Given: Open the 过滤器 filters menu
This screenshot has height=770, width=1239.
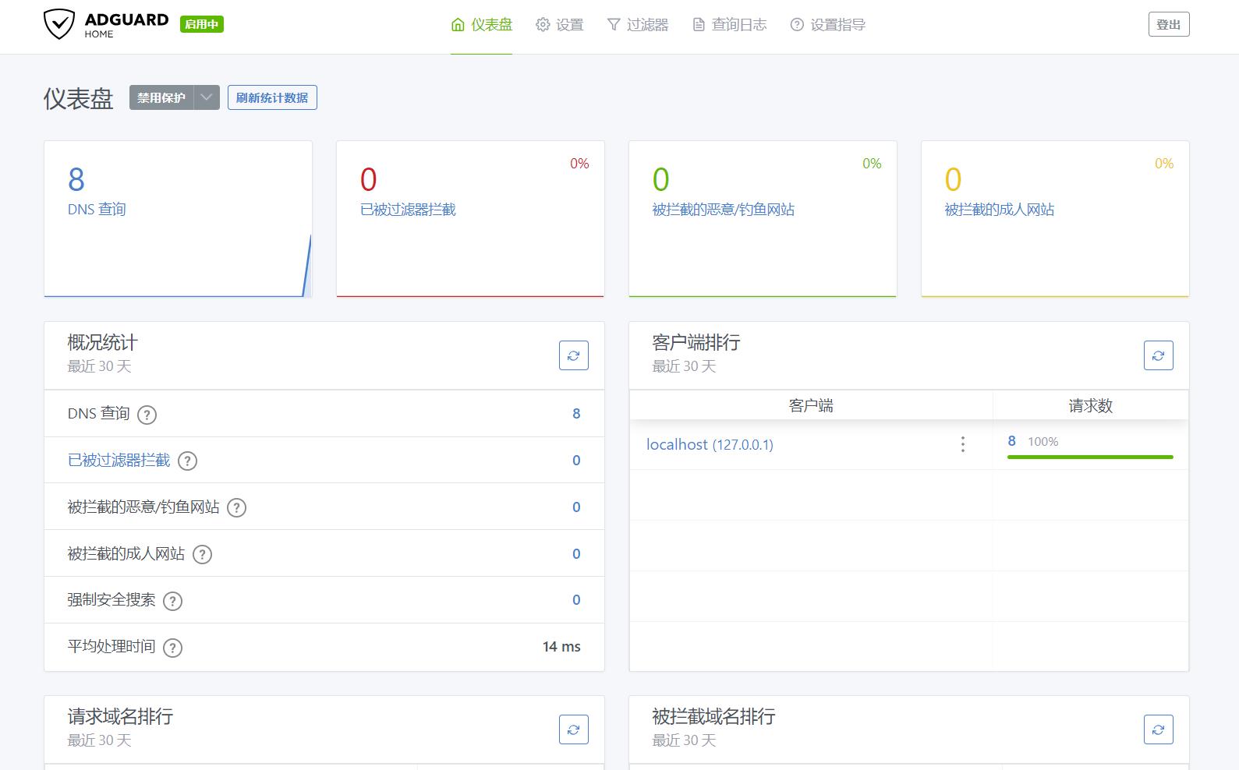Looking at the screenshot, I should click(x=638, y=25).
